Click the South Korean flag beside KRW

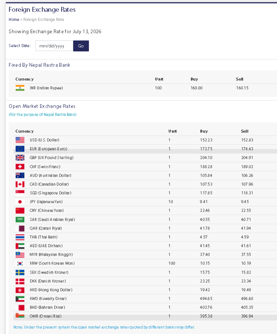[x=20, y=263]
